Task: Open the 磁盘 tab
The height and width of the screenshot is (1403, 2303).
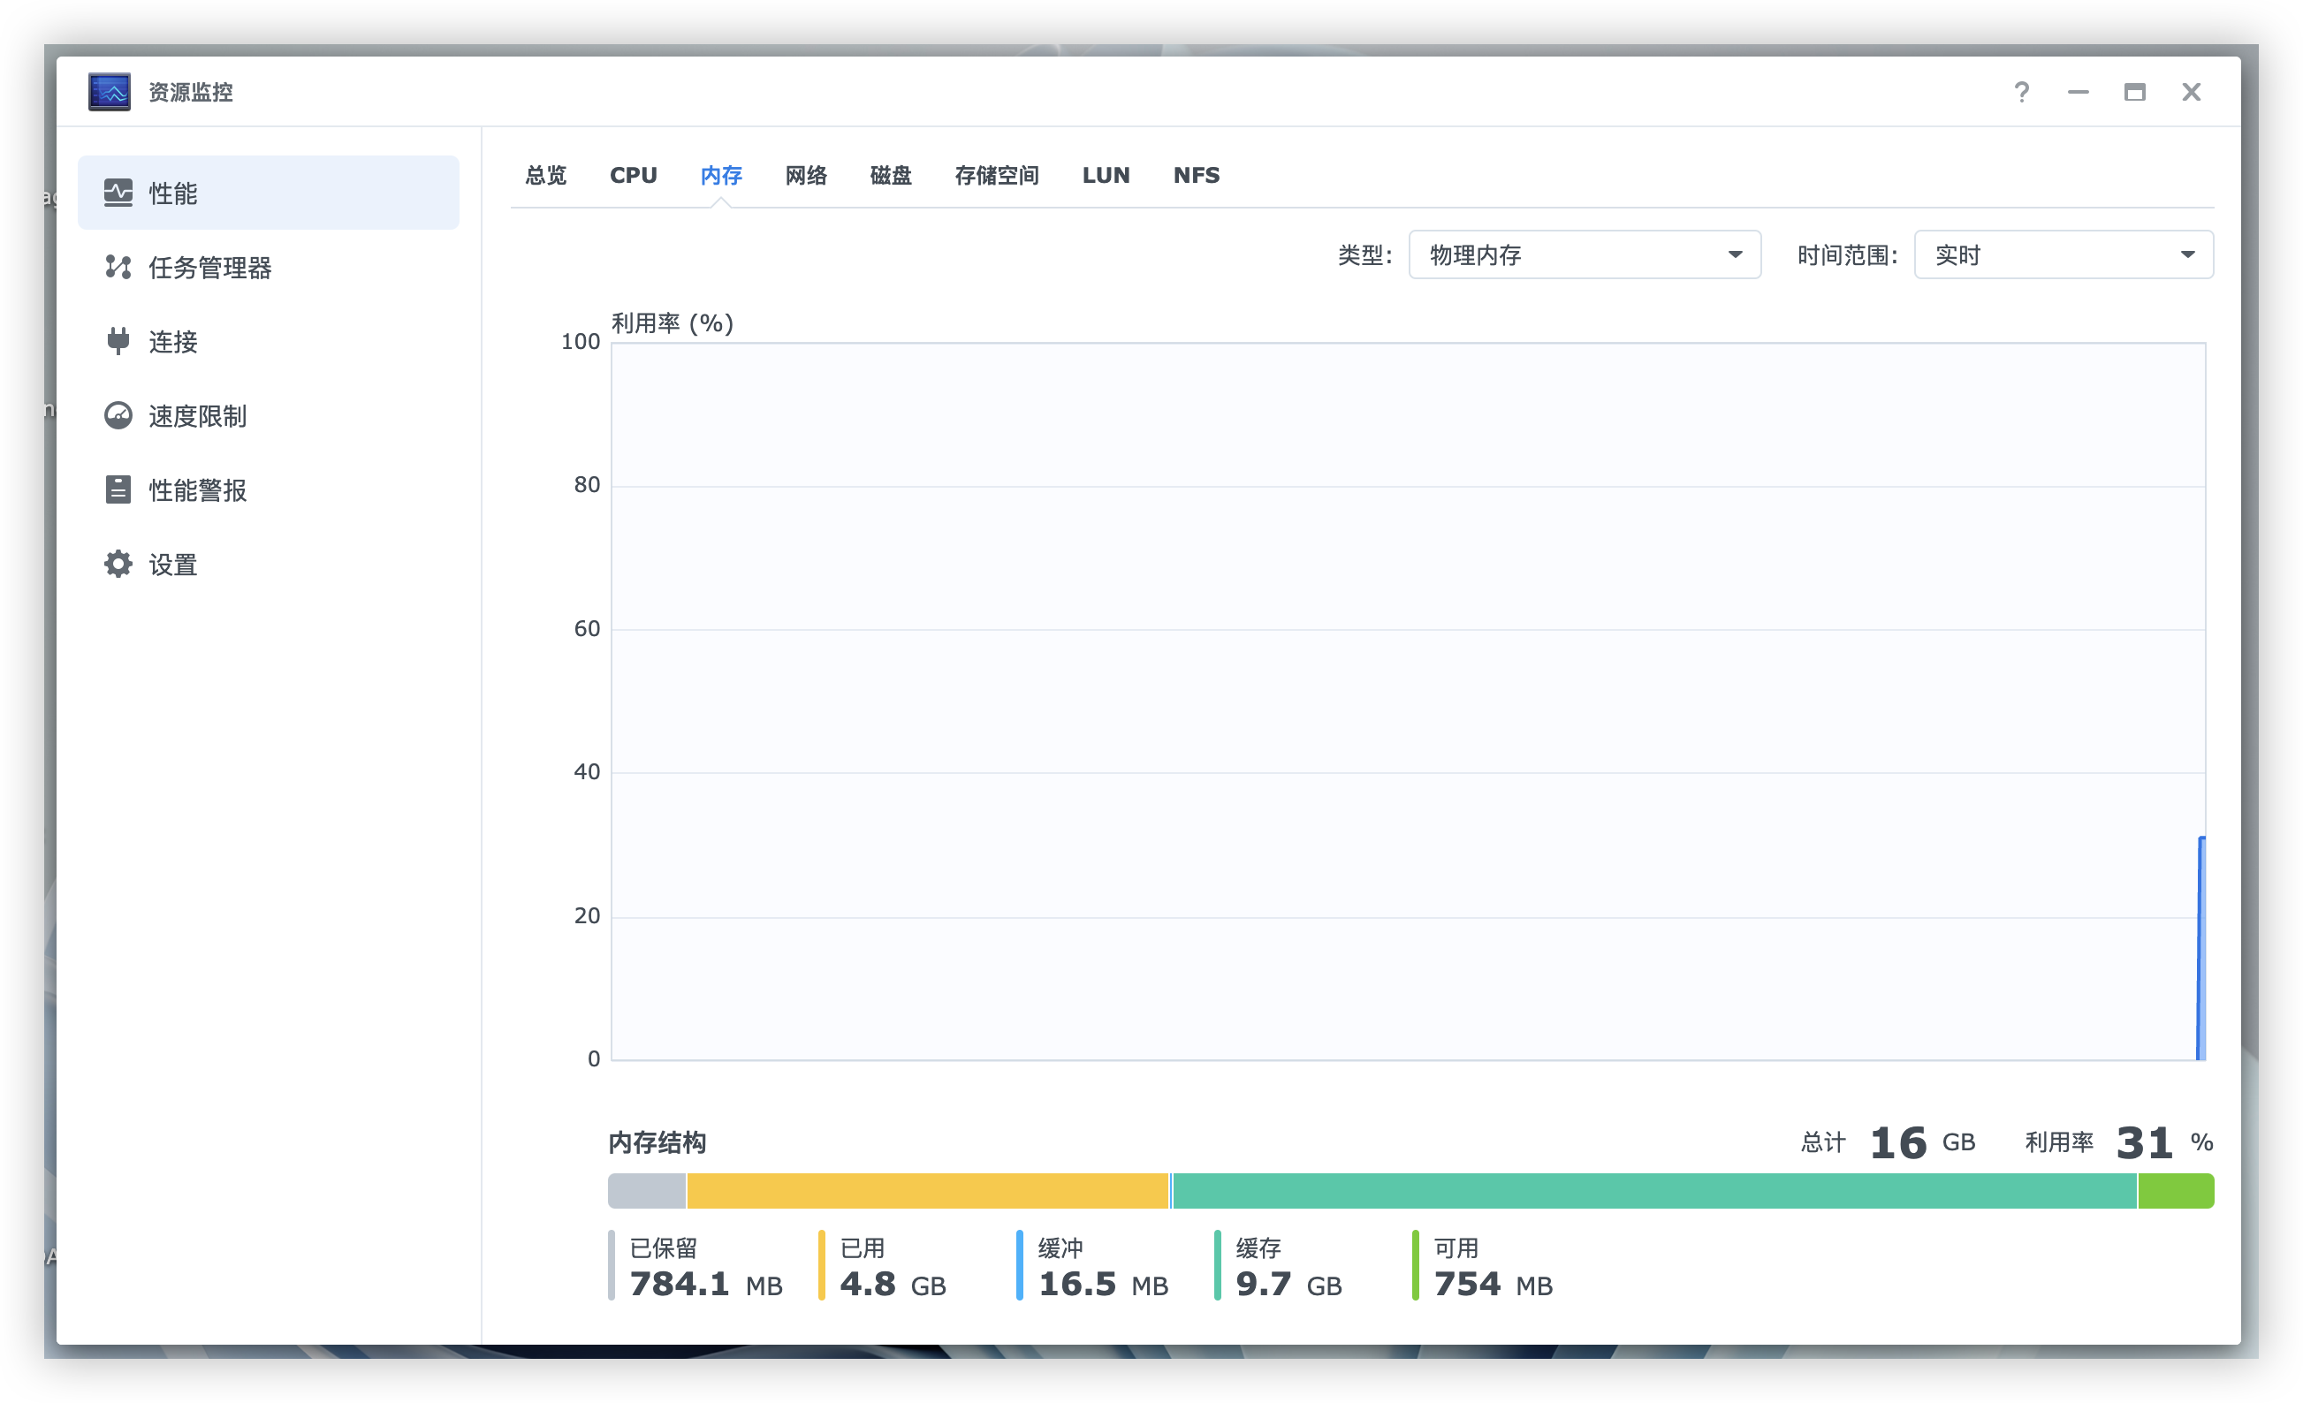Action: (891, 175)
